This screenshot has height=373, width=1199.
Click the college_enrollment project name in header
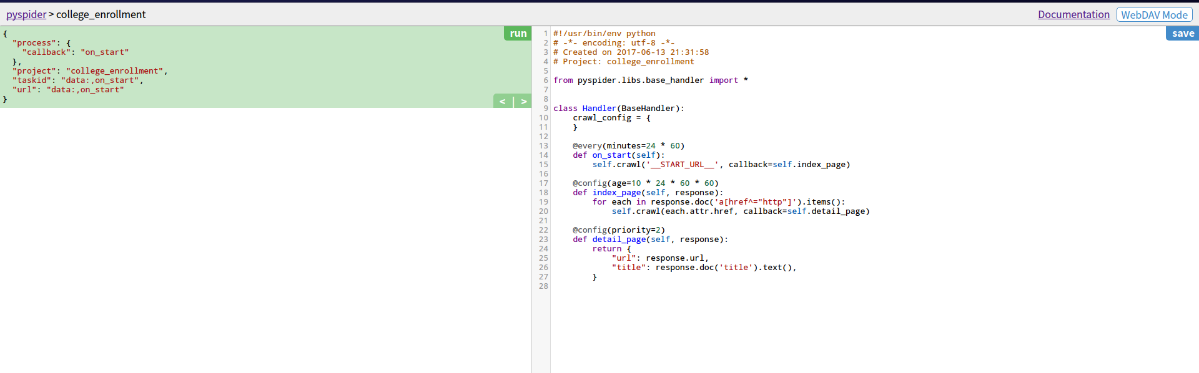coord(101,14)
